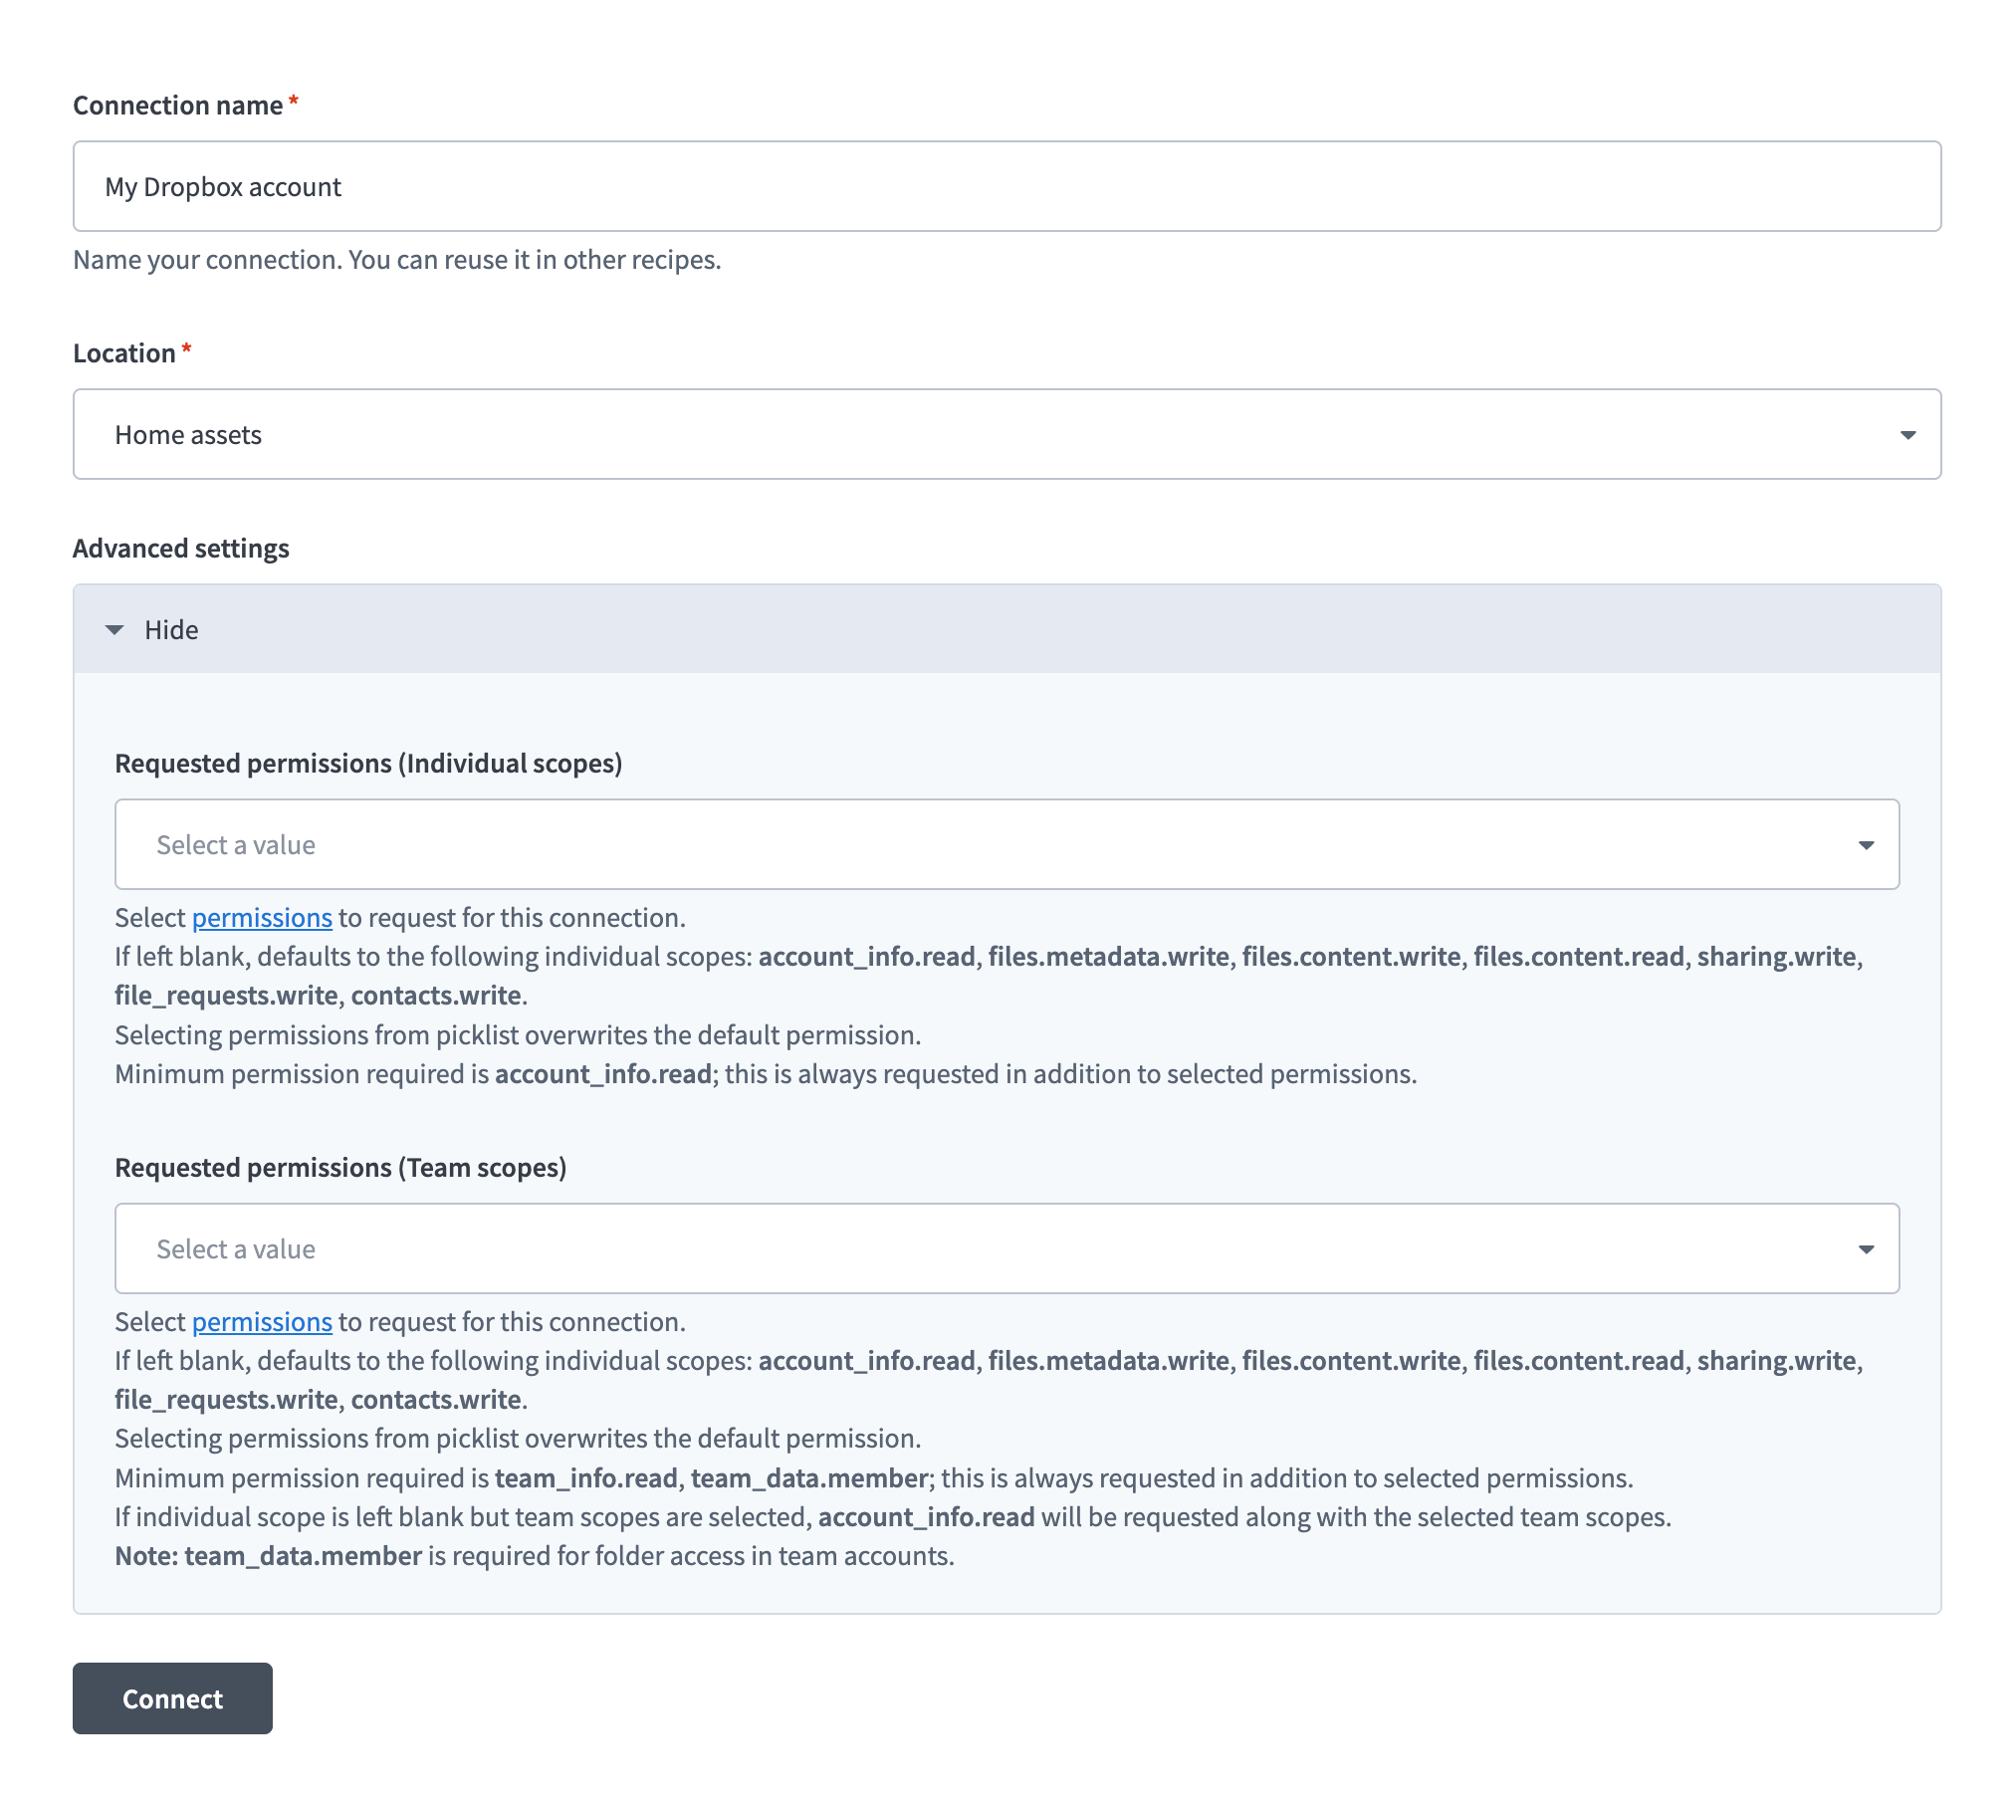Click the team scopes dropdown chevron
2012x1802 pixels.
click(1867, 1248)
